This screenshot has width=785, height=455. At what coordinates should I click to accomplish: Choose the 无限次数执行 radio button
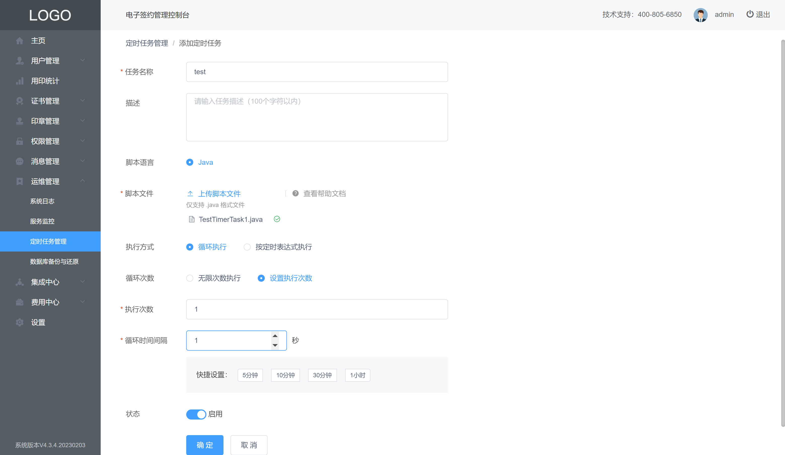pos(190,278)
